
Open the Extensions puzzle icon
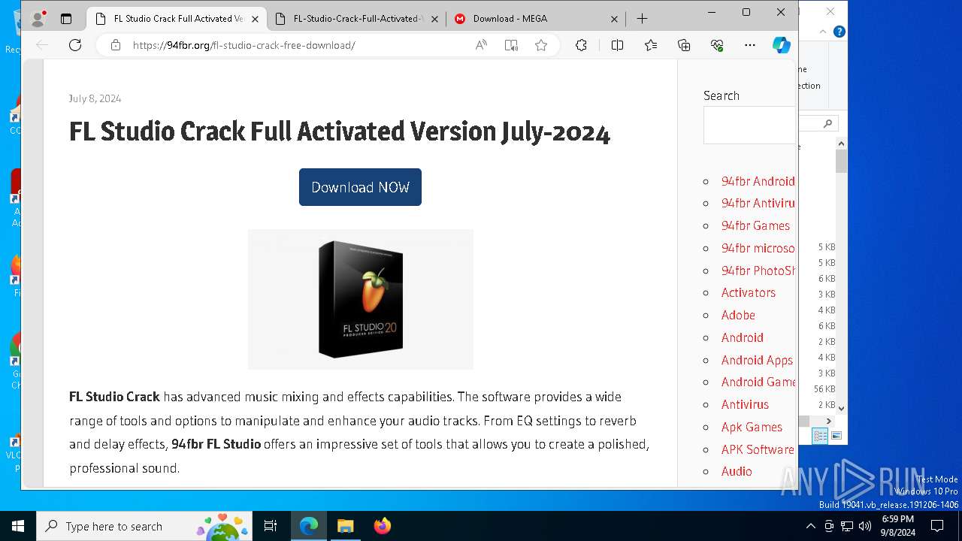[581, 45]
